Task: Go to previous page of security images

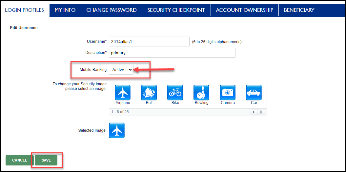Action: [x=254, y=112]
